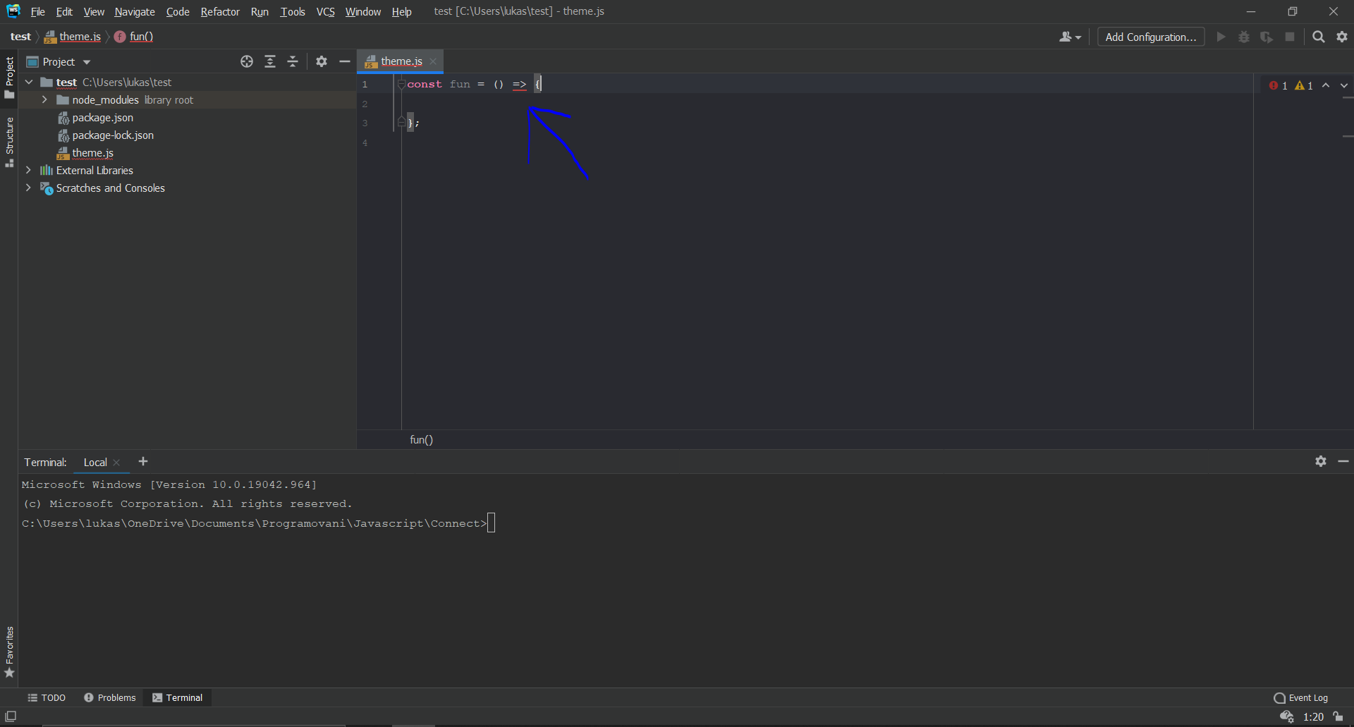Expand External Libraries in the tree
Image resolution: width=1354 pixels, height=727 pixels.
(x=28, y=170)
